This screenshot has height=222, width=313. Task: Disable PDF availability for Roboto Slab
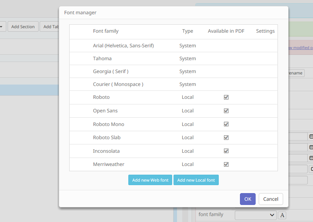tap(226, 137)
